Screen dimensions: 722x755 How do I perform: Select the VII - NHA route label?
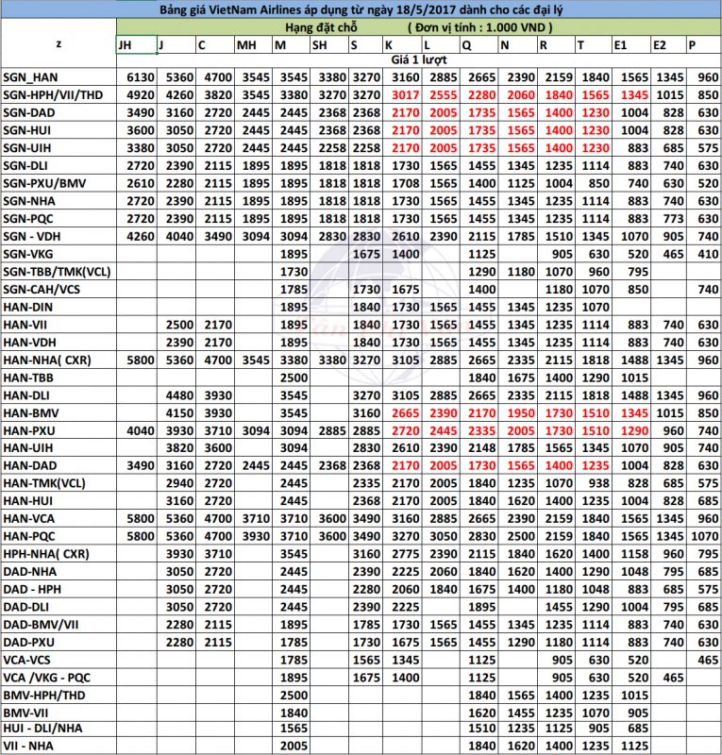(x=26, y=747)
